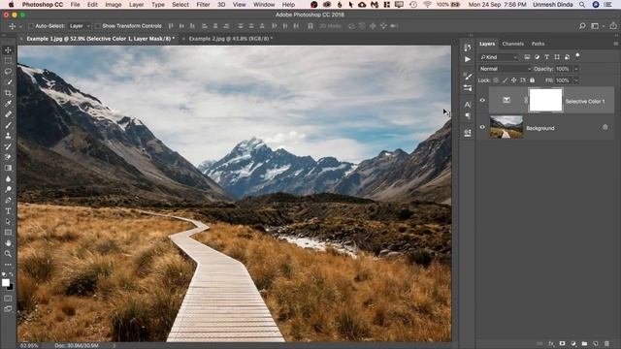
Task: Select the Dodge tool
Action: (8, 190)
